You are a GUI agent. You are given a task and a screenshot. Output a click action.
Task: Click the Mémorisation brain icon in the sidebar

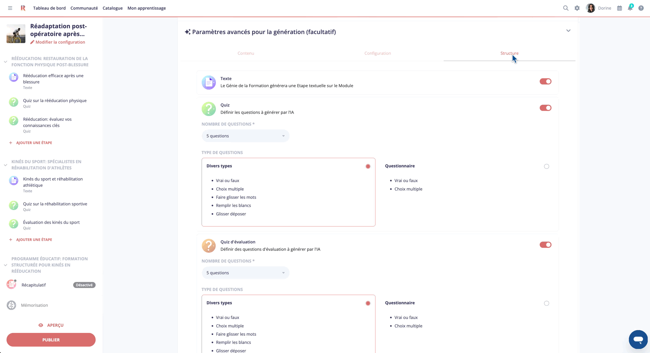click(11, 305)
